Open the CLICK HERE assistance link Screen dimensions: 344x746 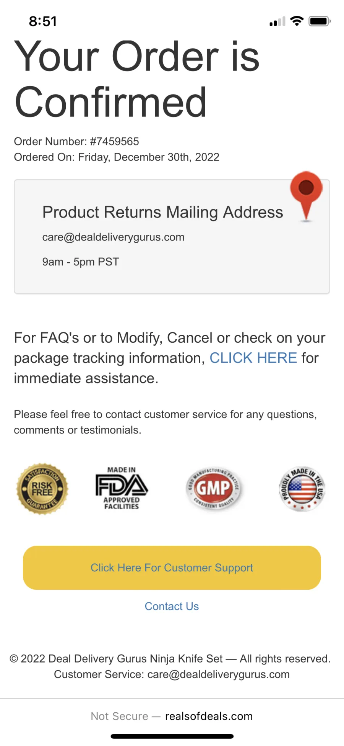click(x=253, y=358)
